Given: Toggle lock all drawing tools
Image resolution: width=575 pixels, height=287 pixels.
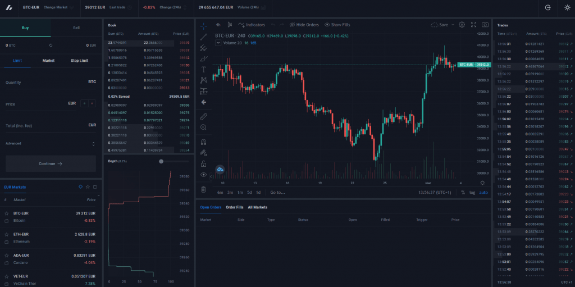Looking at the screenshot, I should (203, 163).
